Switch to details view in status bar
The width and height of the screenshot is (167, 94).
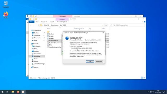(142, 78)
